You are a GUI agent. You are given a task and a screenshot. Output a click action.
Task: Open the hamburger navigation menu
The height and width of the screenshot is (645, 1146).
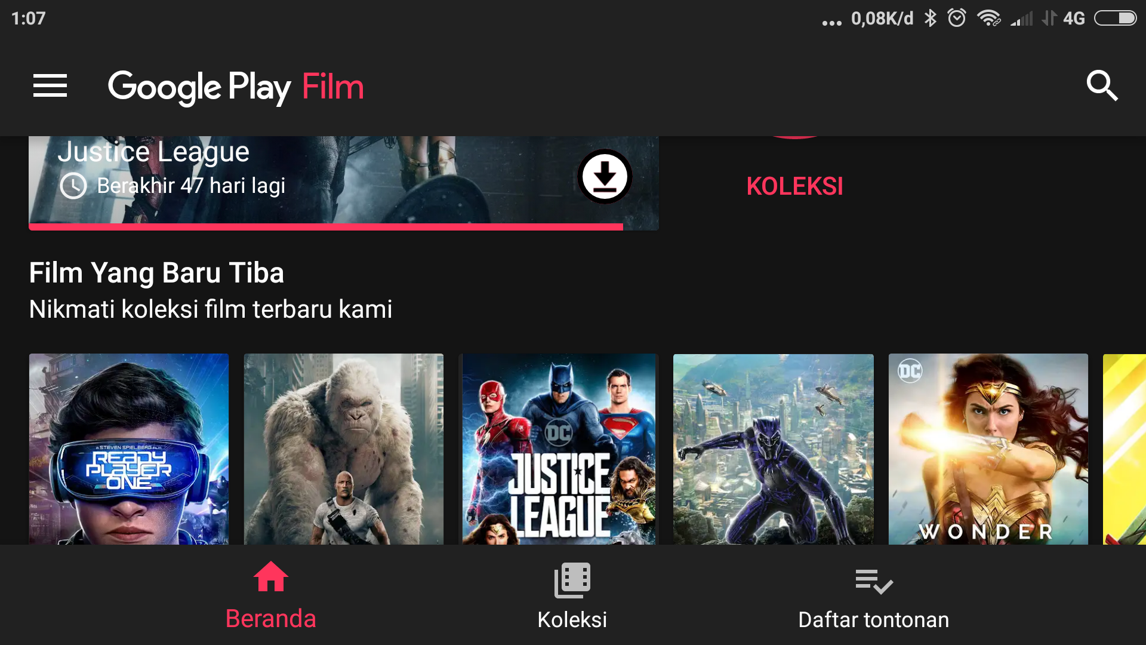click(x=50, y=86)
